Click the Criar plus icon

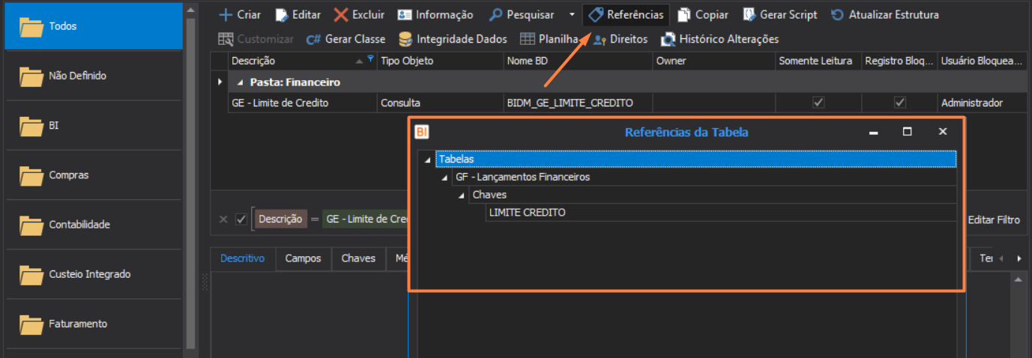tap(225, 15)
